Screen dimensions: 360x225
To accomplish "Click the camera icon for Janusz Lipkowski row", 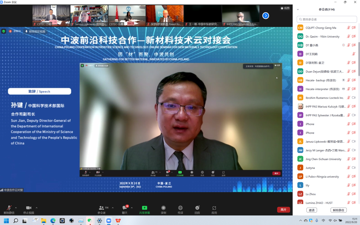I will (x=354, y=142).
